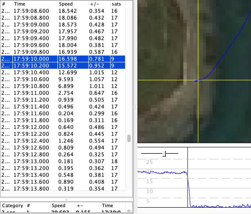This screenshot has height=214, width=251.
Task: Select the row with 18 sats at 17:59:13.000
Action: (x=63, y=161)
